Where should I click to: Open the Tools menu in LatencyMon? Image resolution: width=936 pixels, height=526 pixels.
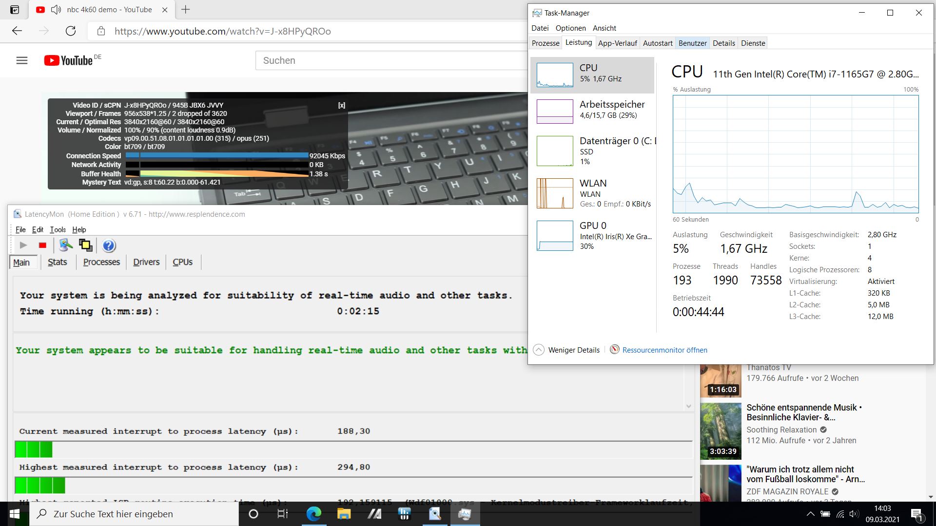(58, 229)
